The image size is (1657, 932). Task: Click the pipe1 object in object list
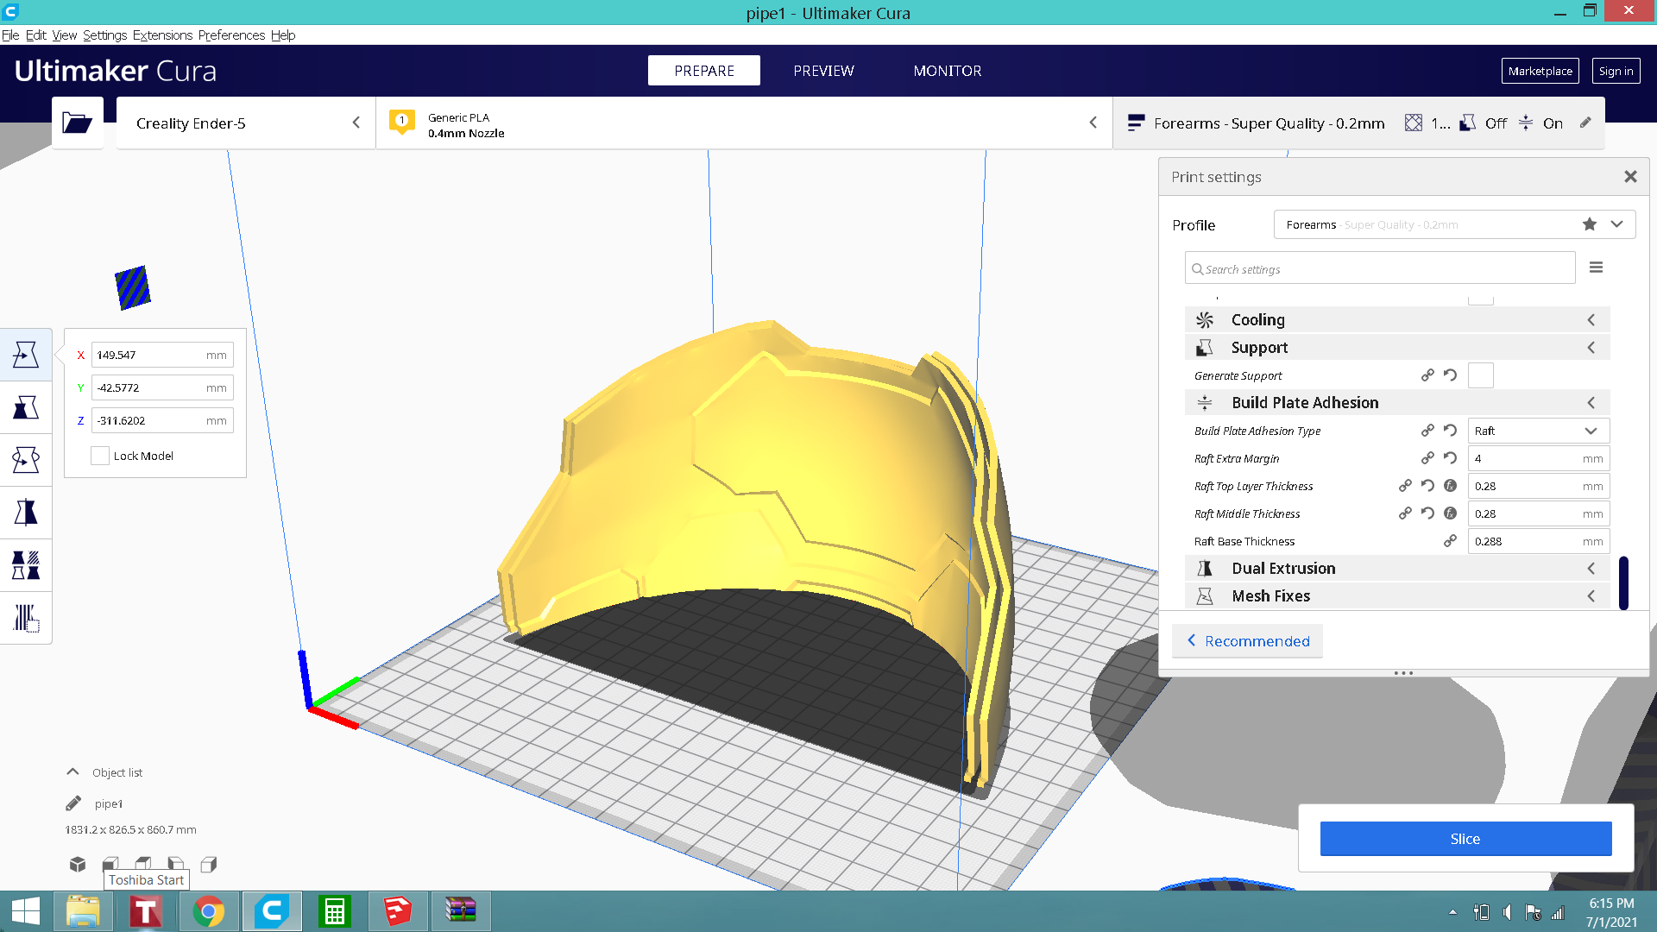[x=108, y=803]
